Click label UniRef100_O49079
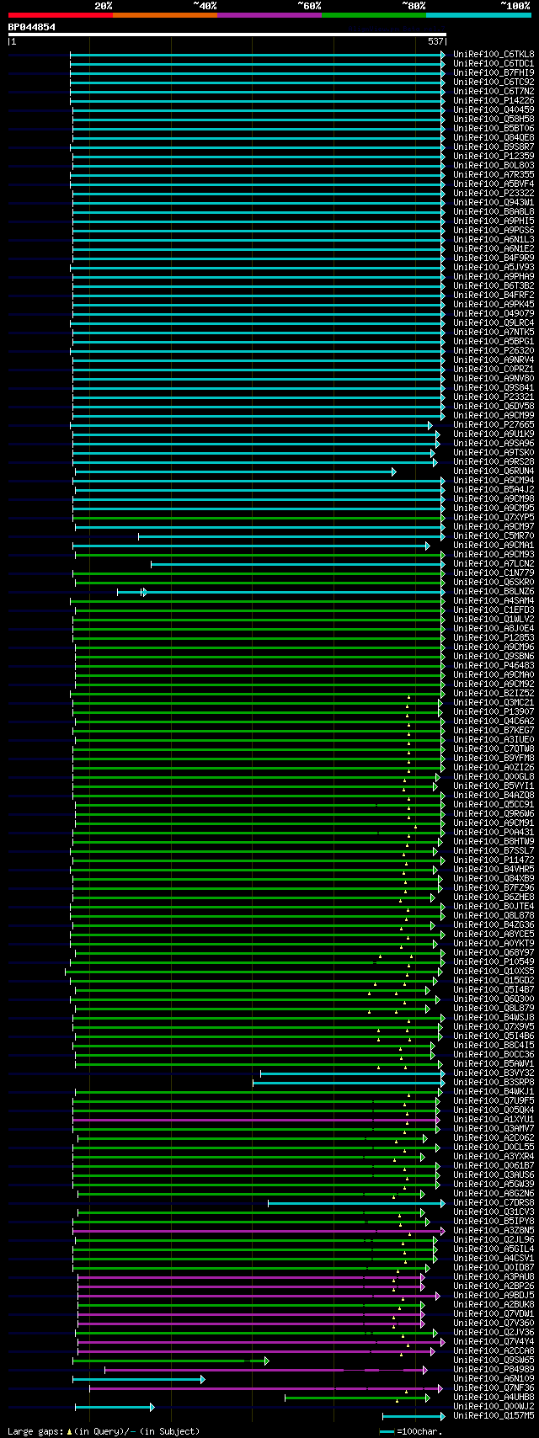539x1438 pixels. coord(494,313)
